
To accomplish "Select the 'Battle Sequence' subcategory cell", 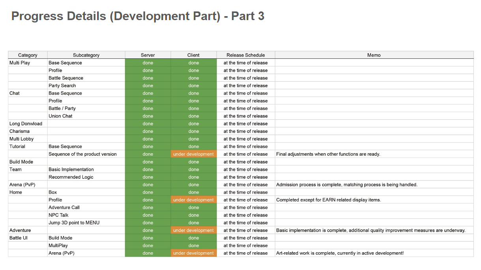I will click(x=86, y=78).
